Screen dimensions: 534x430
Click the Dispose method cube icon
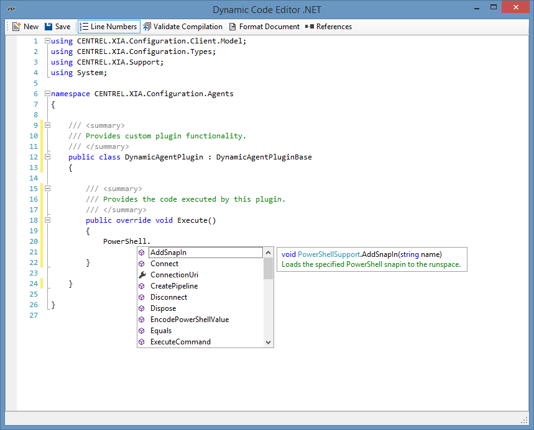(x=142, y=308)
